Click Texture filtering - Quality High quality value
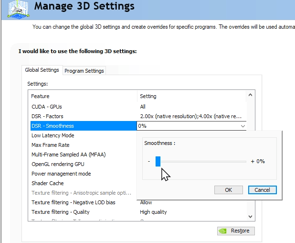 [x=153, y=212]
